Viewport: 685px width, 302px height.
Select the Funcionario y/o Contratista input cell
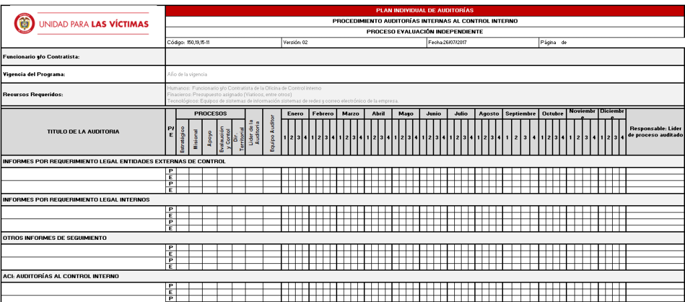[x=425, y=57]
